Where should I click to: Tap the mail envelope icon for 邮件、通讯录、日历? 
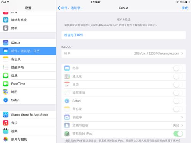tap(6, 51)
